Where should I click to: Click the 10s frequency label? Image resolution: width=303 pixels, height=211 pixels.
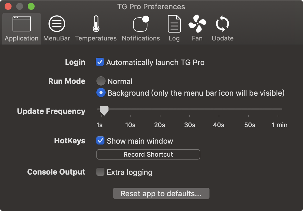[130, 125]
